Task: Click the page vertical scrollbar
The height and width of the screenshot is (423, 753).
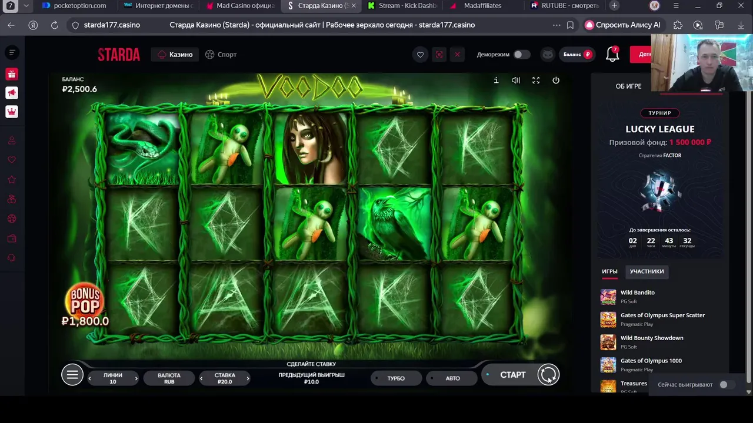Action: point(749,235)
